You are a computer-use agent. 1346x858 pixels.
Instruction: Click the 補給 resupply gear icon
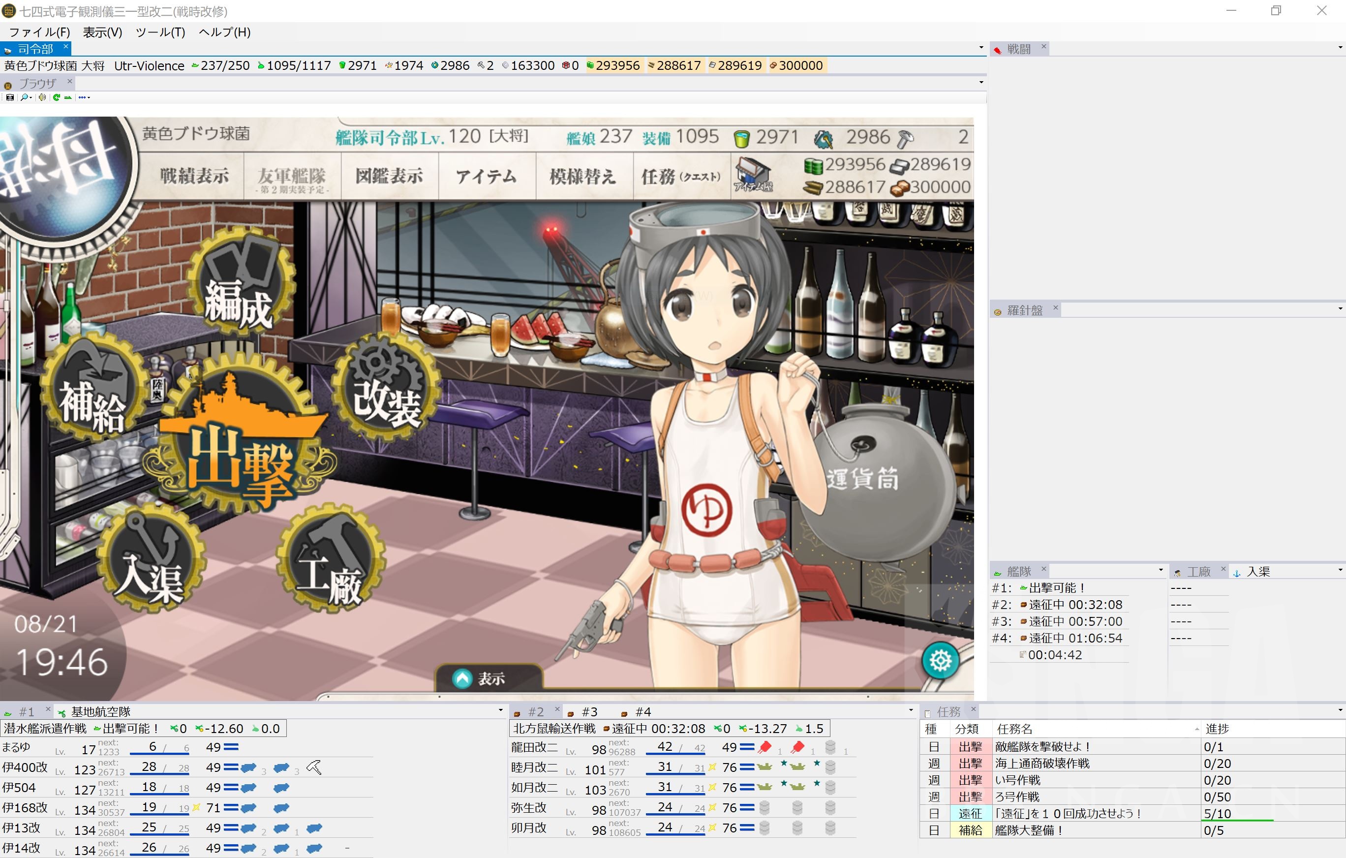92,391
